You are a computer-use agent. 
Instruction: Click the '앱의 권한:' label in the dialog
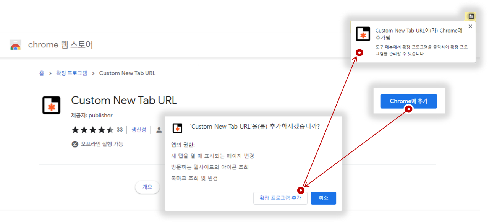tap(183, 145)
